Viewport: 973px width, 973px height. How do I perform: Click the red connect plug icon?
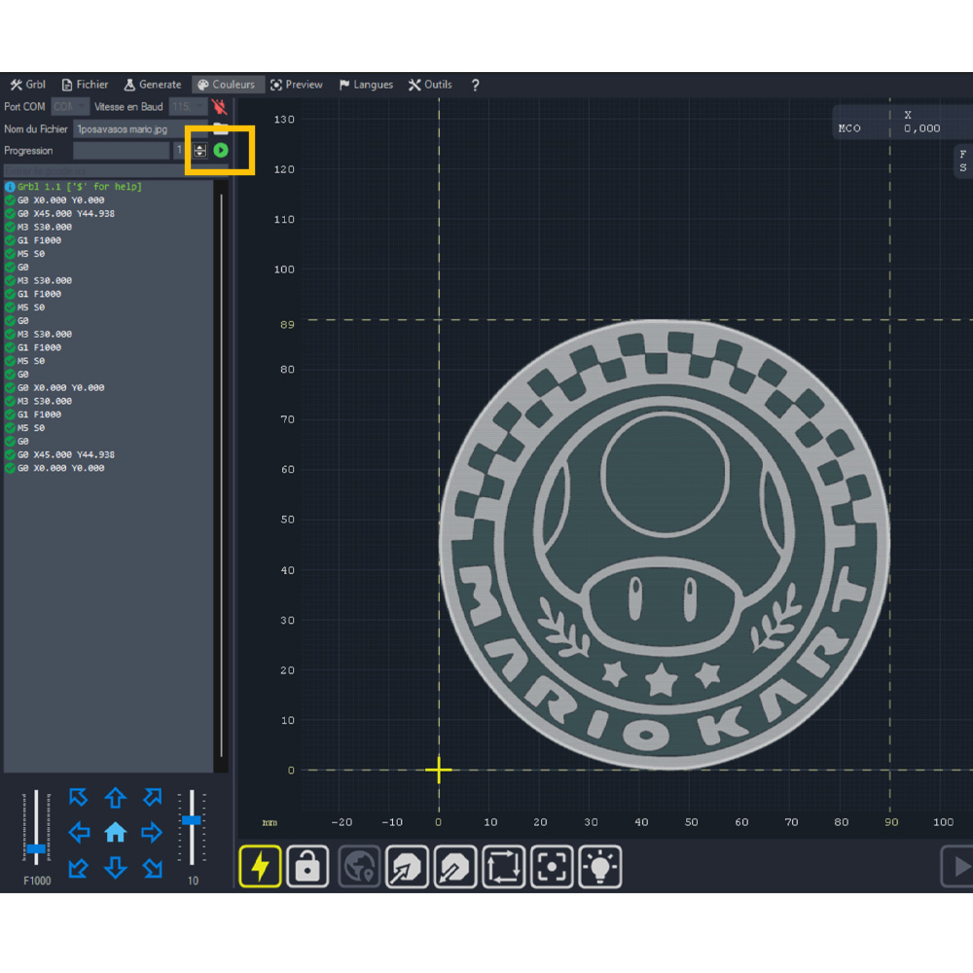click(x=219, y=107)
